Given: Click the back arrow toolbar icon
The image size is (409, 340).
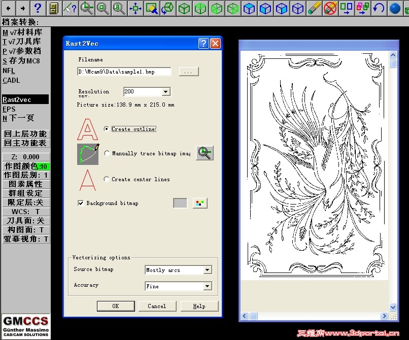Looking at the screenshot, I should [8, 8].
